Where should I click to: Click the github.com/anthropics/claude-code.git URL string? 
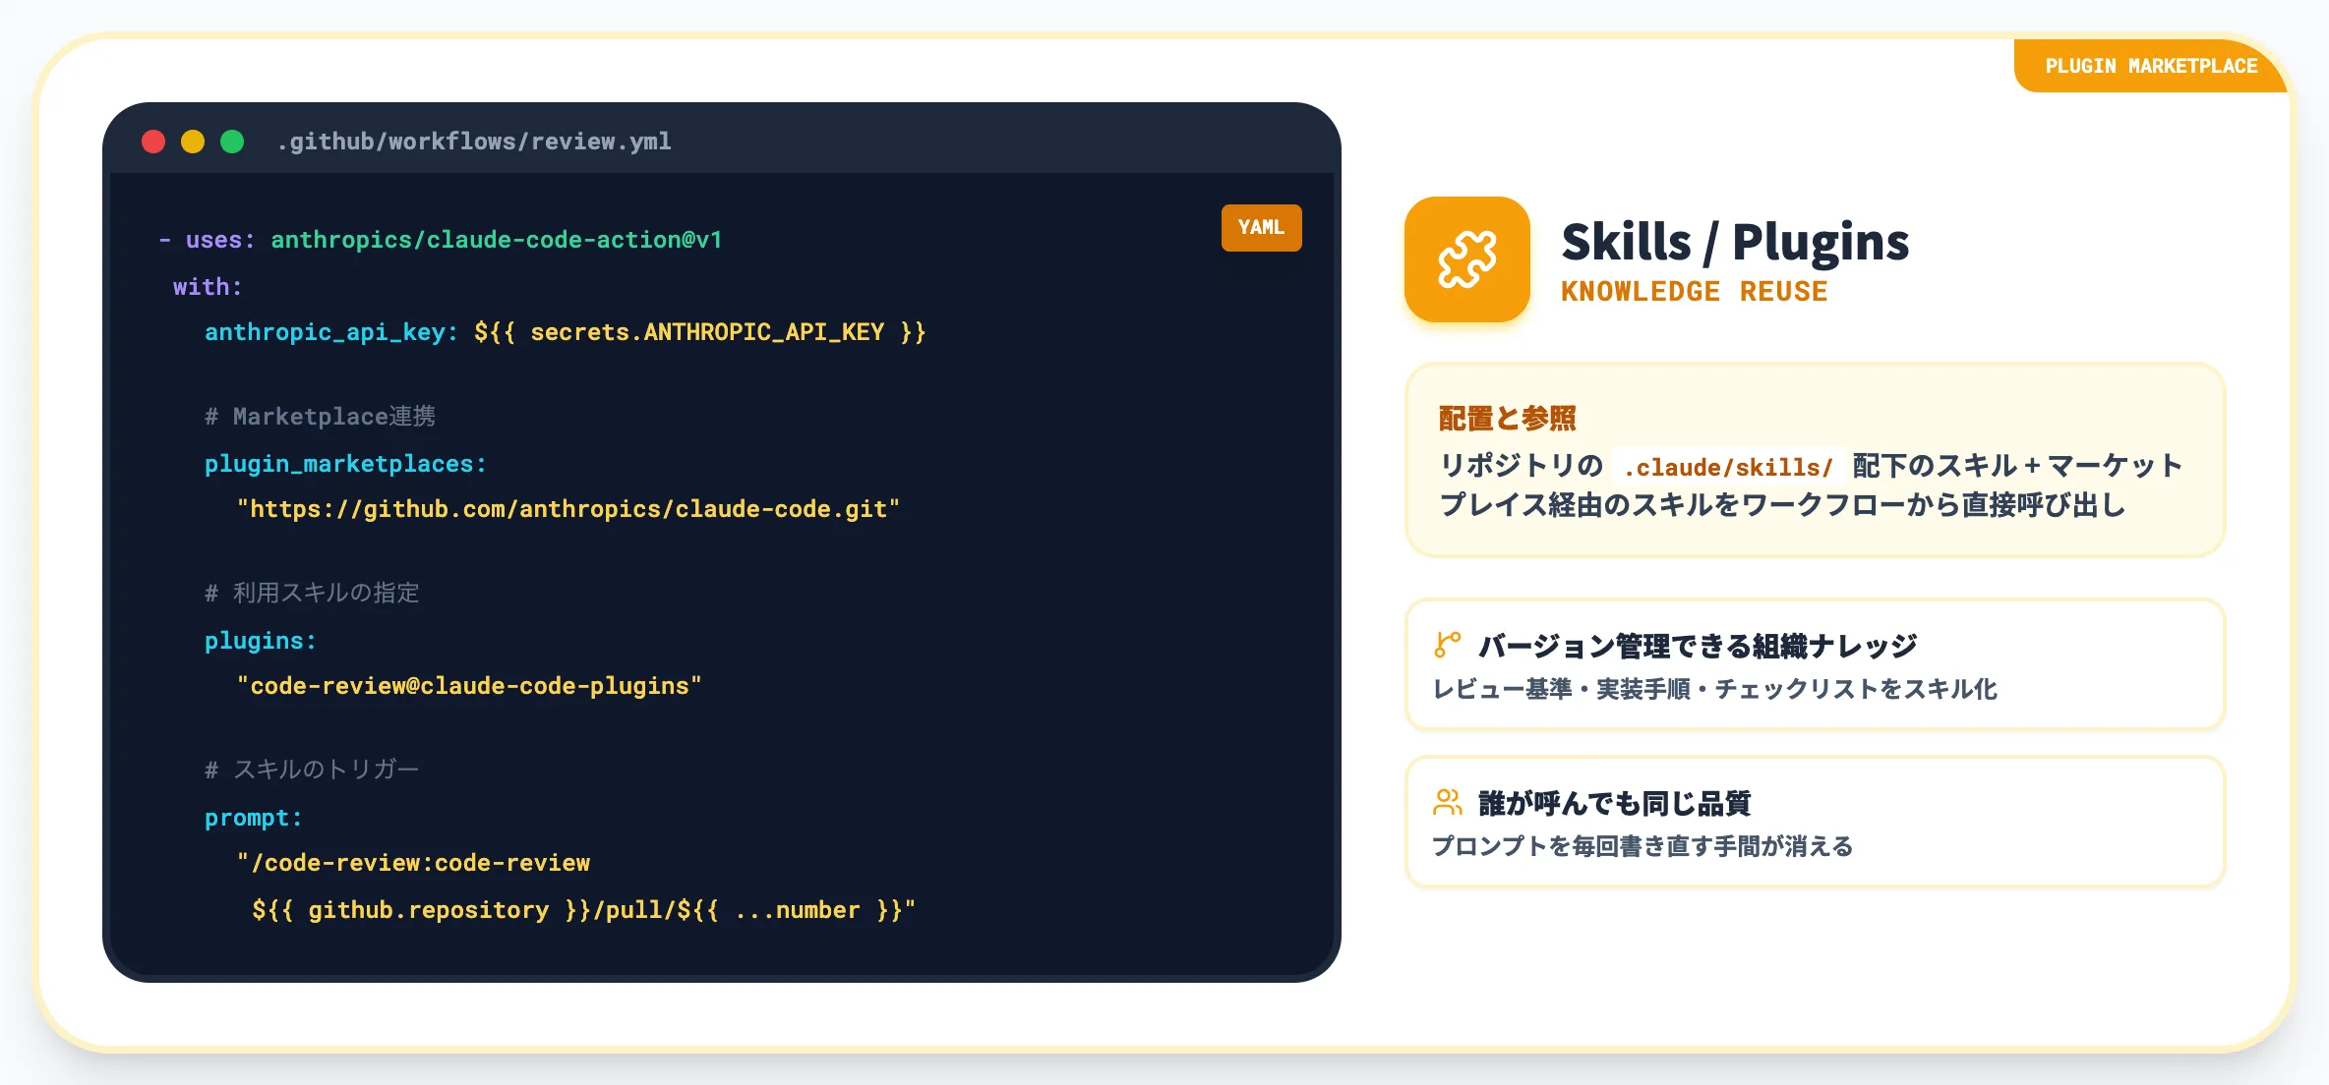568,509
